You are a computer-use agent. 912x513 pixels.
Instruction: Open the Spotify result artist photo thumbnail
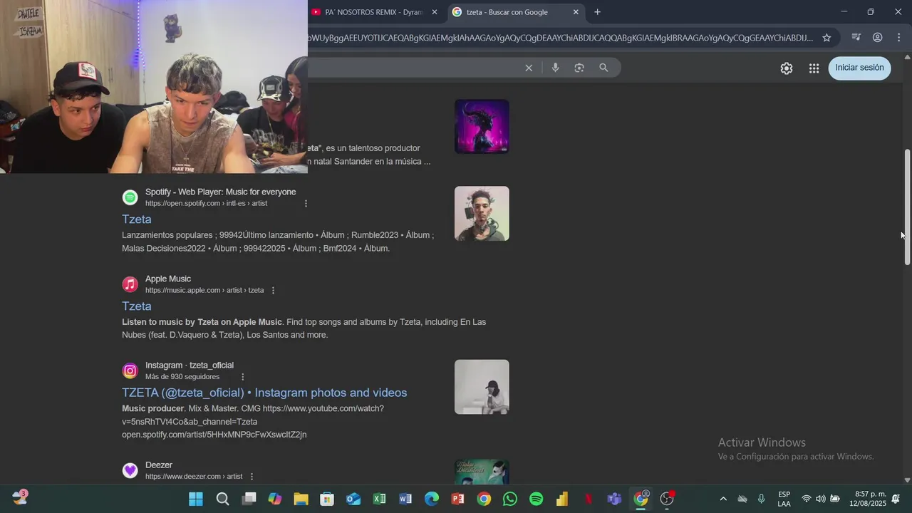[482, 214]
